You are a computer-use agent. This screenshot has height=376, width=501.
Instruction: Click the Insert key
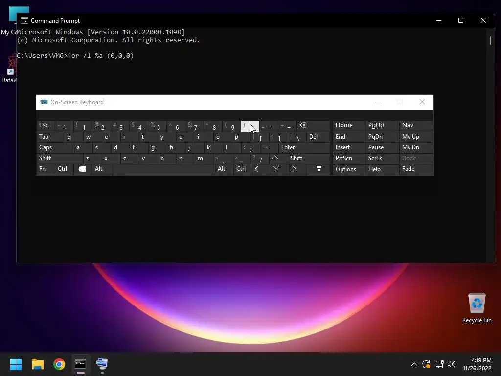click(349, 147)
